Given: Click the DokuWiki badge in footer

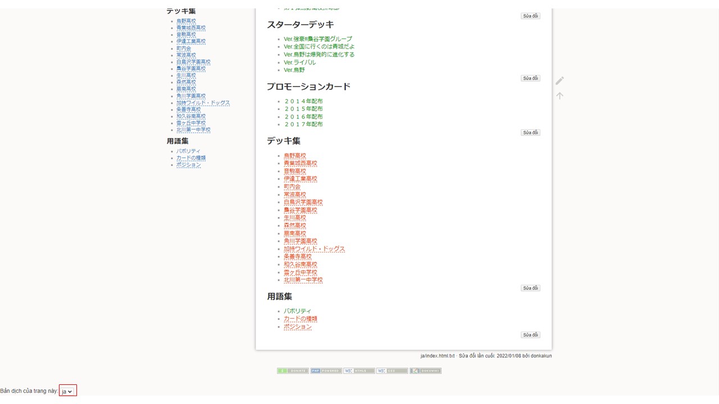Looking at the screenshot, I should point(425,371).
